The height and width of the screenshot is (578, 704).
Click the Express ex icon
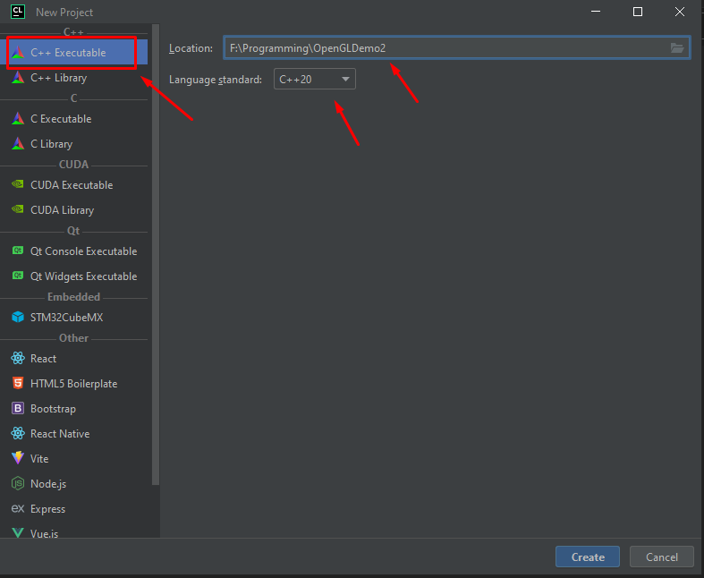click(18, 508)
